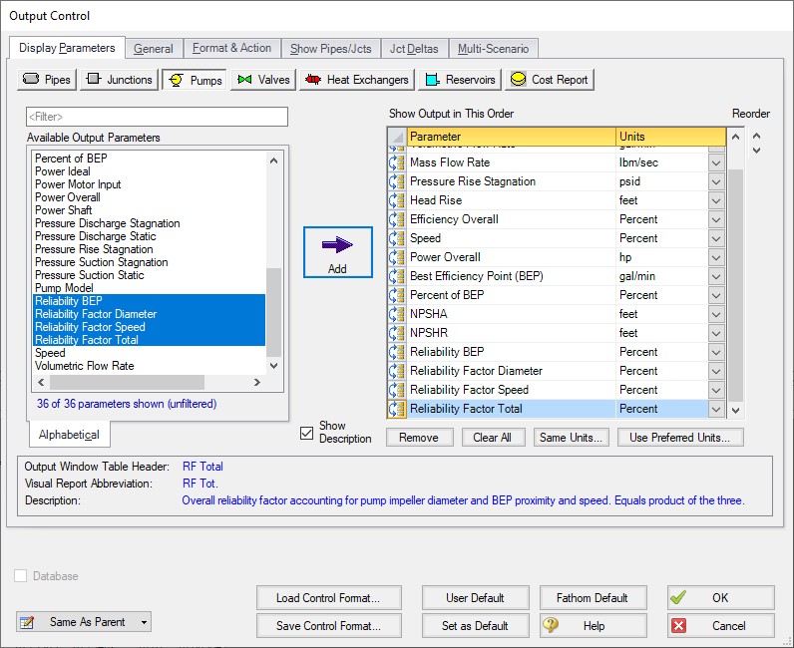
Task: Click row icon beside NPSHR
Action: [397, 333]
